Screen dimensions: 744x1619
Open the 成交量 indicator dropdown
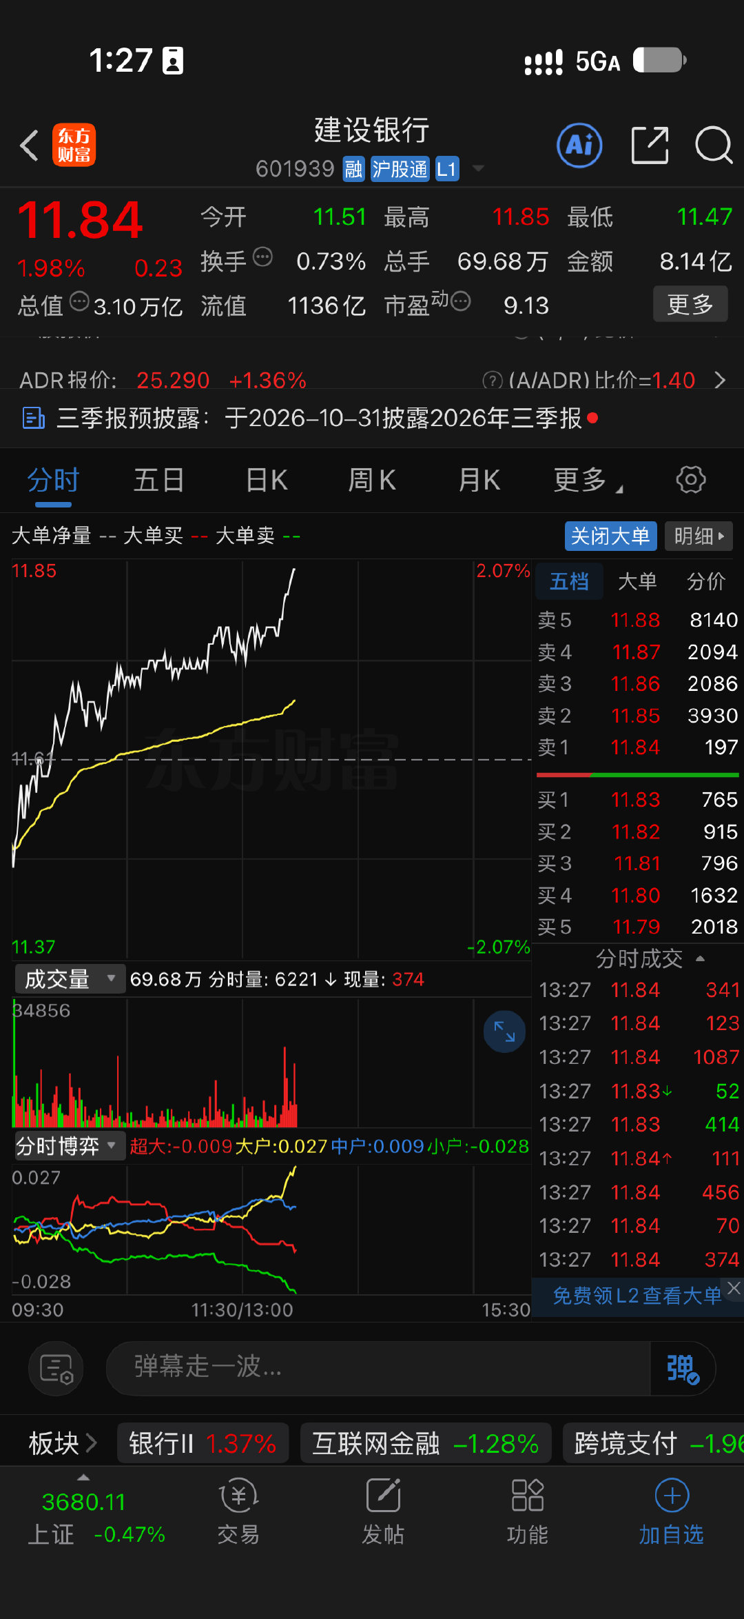[70, 979]
